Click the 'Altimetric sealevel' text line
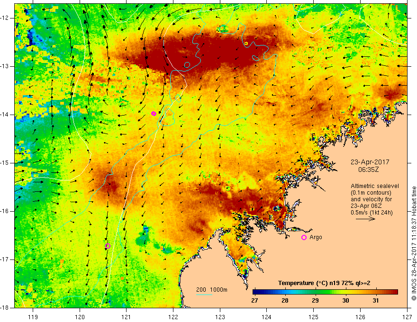417x322 pixels. [x=375, y=186]
